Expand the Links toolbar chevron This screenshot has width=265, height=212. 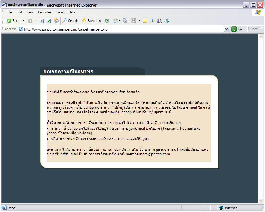point(261,28)
